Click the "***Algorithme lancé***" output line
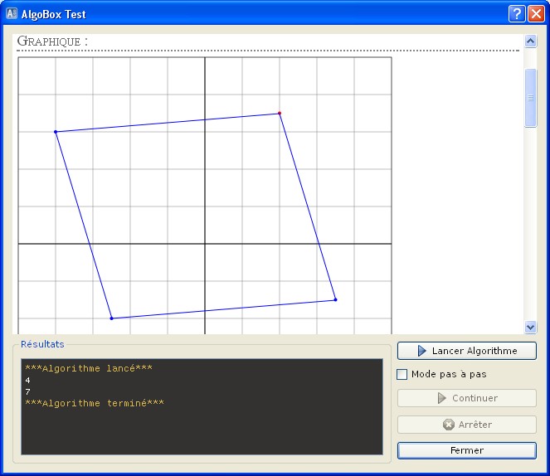 (x=89, y=368)
